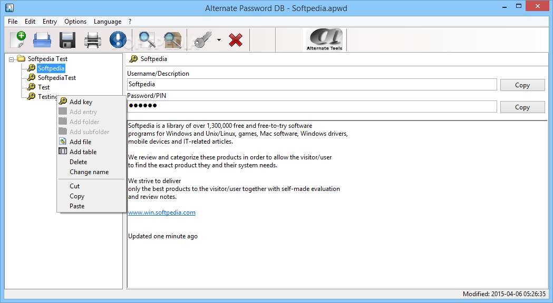The width and height of the screenshot is (553, 303).
Task: Select the SoftpediaTest key entry
Action: point(57,78)
